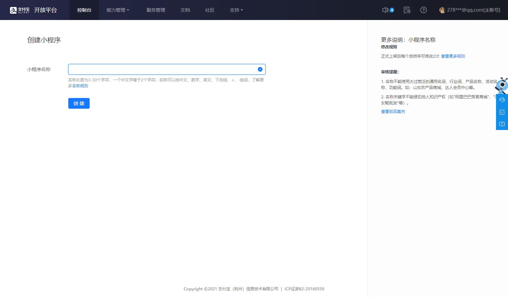Expand the 支持 dropdown menu
This screenshot has width=508, height=297.
(x=236, y=10)
